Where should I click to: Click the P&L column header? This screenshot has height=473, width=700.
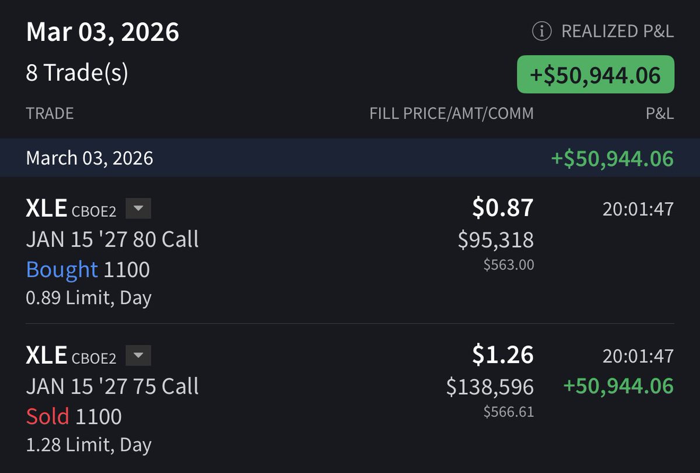(x=660, y=113)
